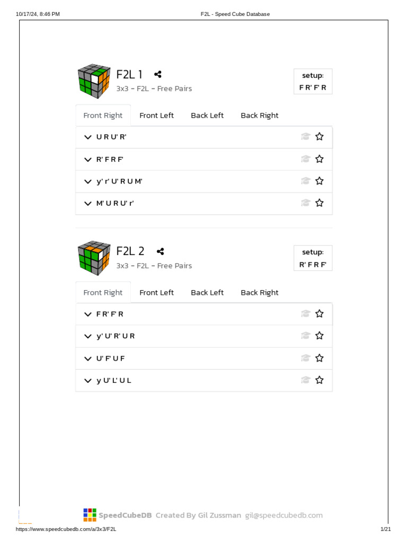Click the F2L 1 setup box
Image resolution: width=407 pixels, height=543 pixels.
coord(313,82)
